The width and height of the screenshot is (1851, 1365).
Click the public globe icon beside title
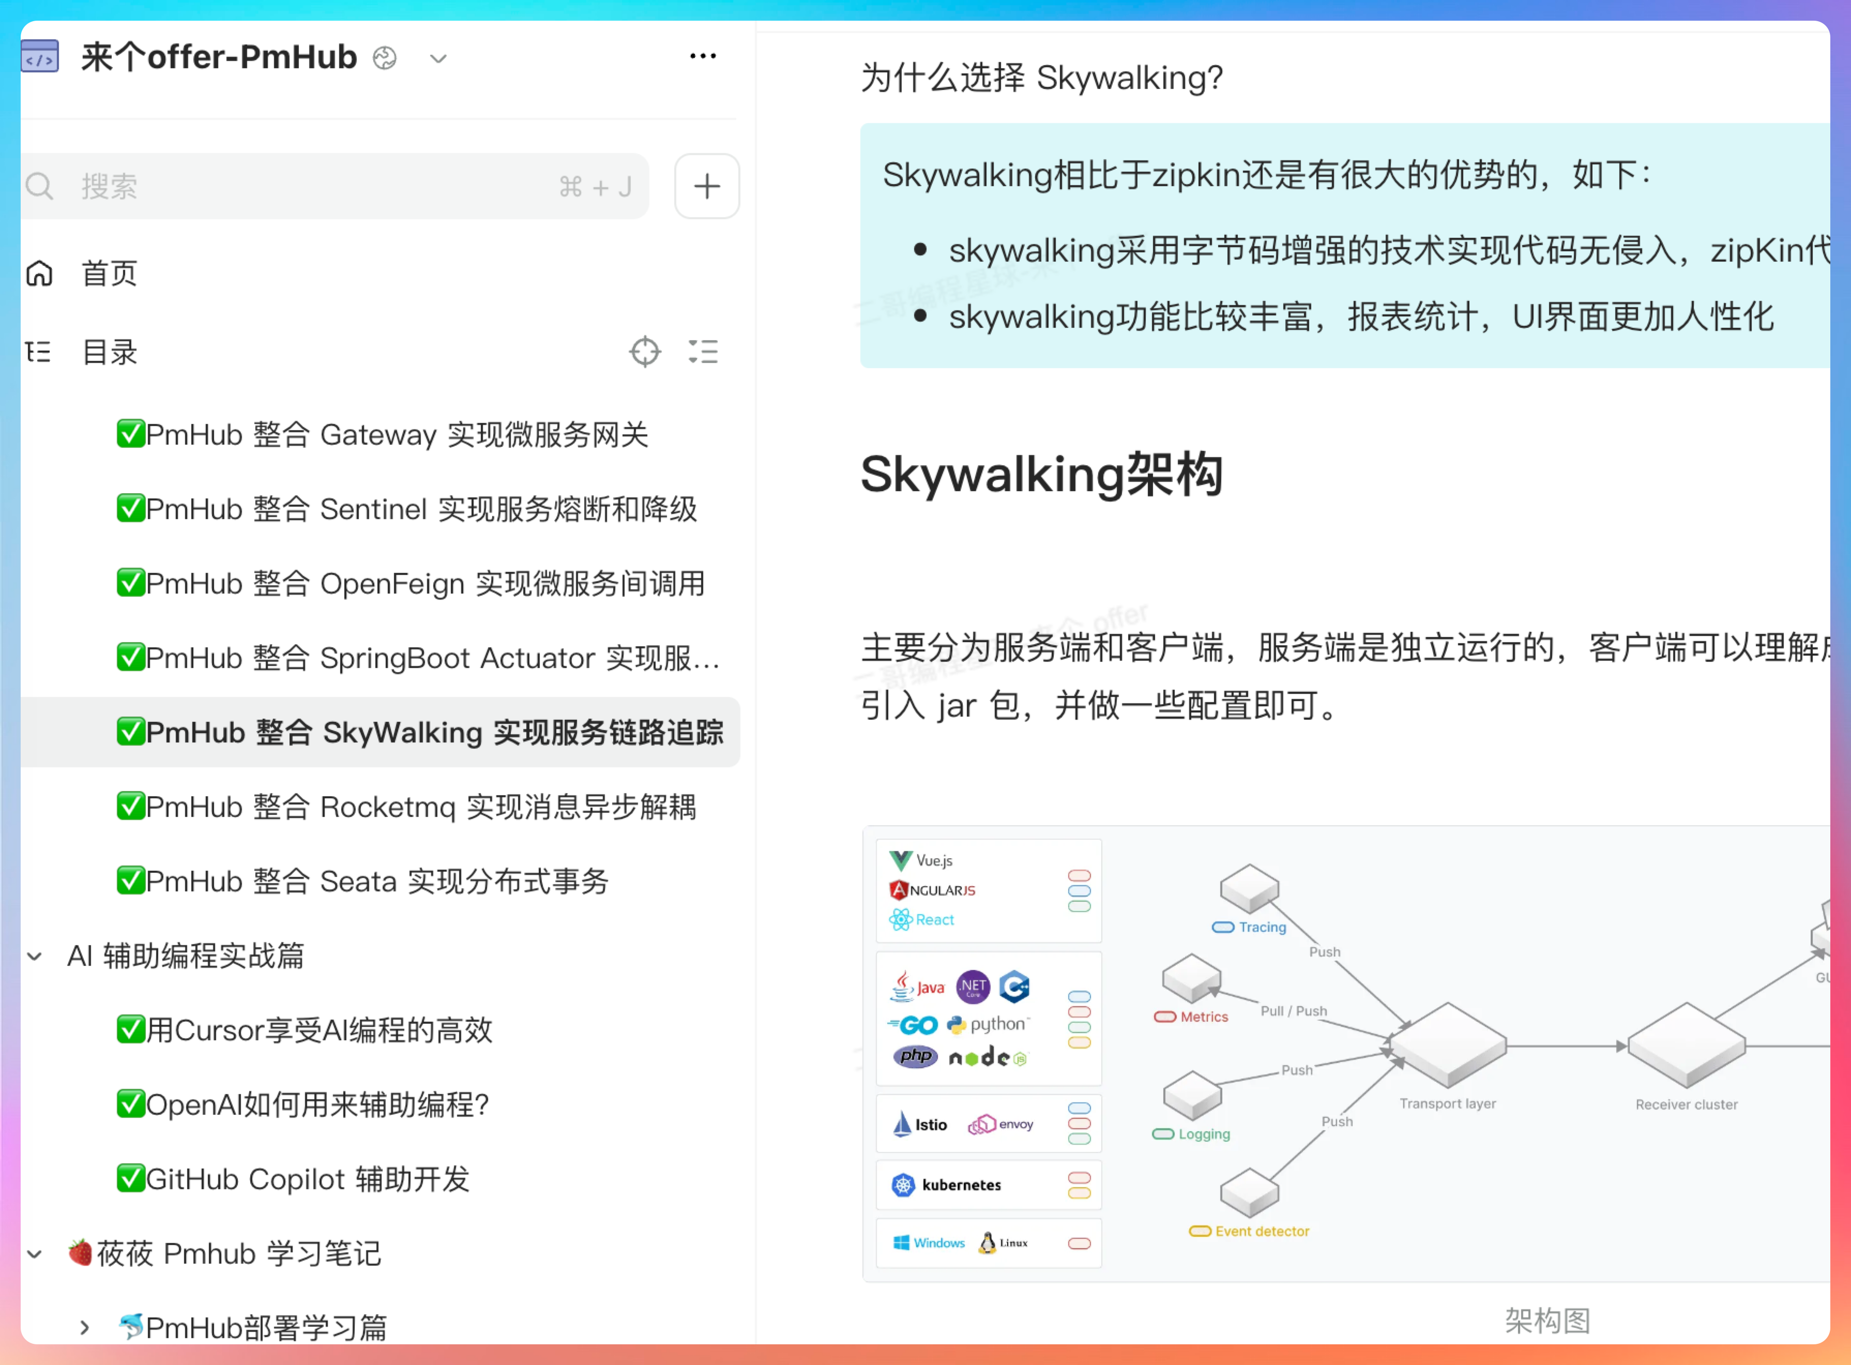pyautogui.click(x=384, y=58)
